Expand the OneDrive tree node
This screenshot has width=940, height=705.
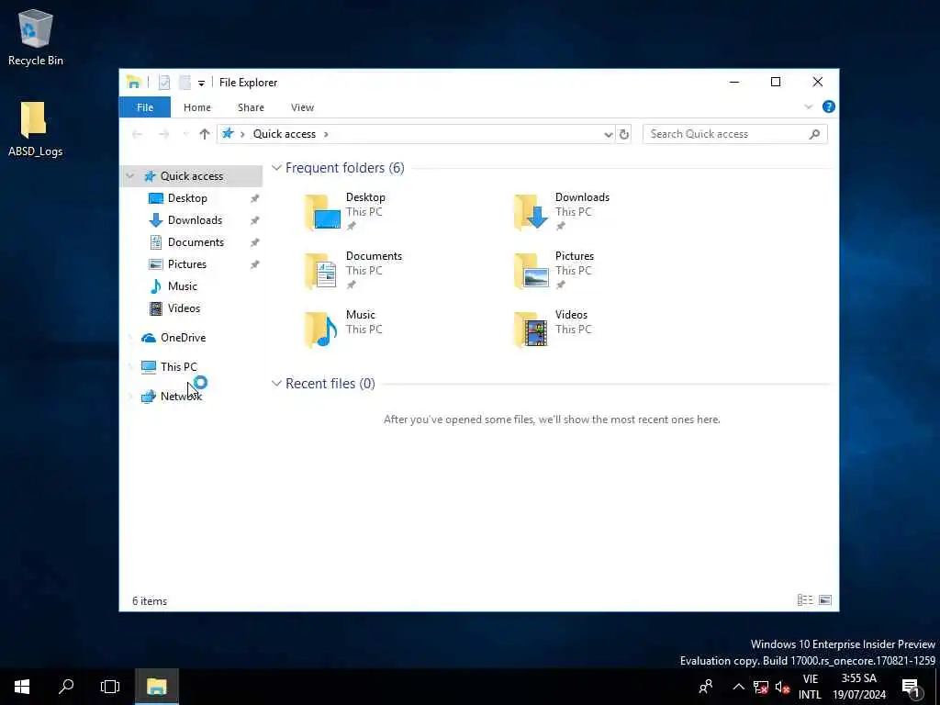pos(130,338)
